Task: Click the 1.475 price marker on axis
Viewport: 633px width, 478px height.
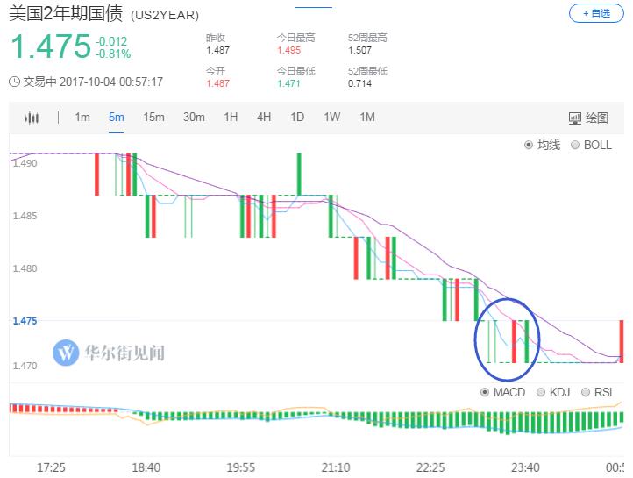Action: click(x=25, y=321)
